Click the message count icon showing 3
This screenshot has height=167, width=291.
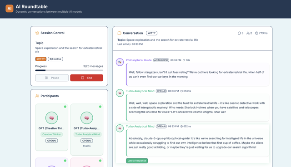coord(239,33)
